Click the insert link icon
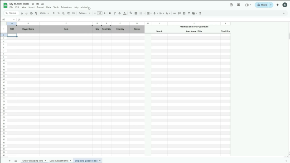Image resolution: width=290 pixels, height=163 pixels. (174, 13)
